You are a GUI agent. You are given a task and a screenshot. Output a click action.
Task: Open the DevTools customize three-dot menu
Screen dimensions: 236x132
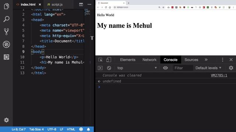coord(223,60)
